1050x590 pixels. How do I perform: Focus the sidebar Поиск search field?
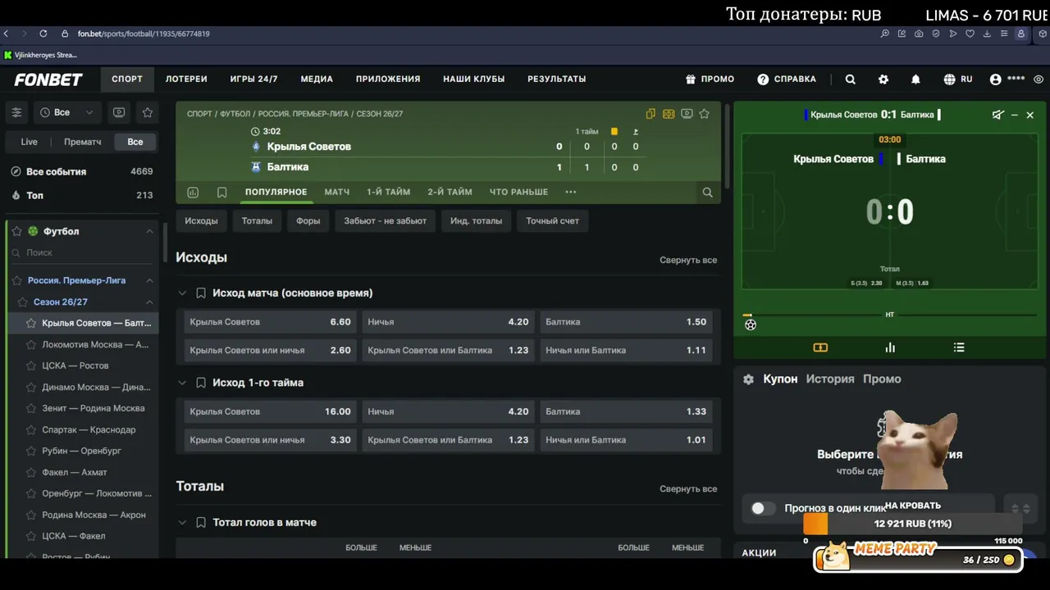(x=82, y=253)
